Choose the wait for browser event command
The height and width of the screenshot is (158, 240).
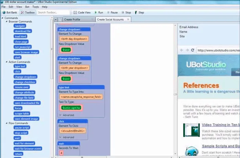[28, 149]
